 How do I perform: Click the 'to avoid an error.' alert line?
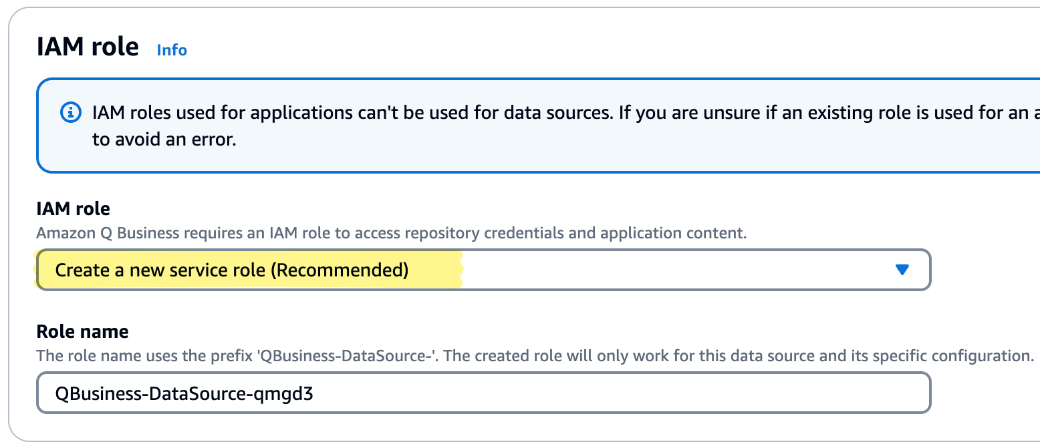coord(164,141)
